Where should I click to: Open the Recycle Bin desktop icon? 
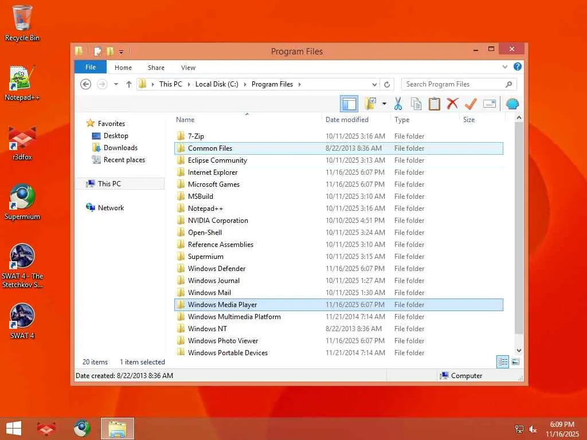tap(22, 23)
